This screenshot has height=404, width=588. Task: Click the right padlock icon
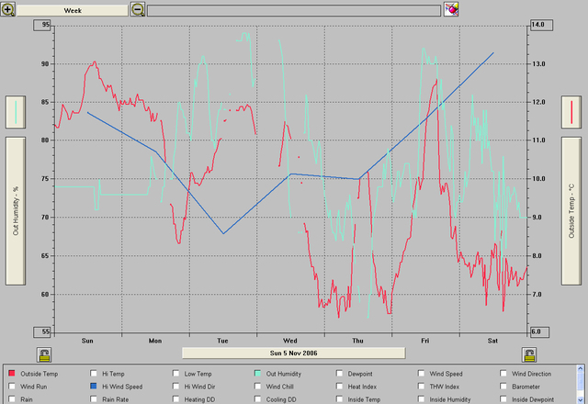529,353
